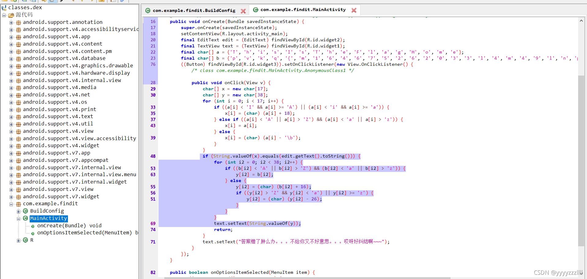Click the code editor scrollbar up arrow
The image size is (587, 279).
pos(581,21)
